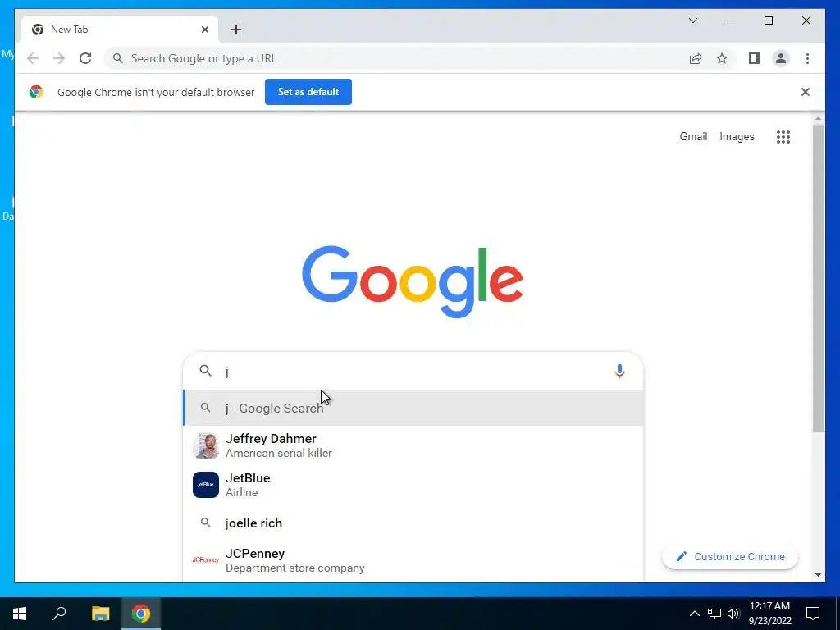Open the Gmail link

pyautogui.click(x=693, y=137)
